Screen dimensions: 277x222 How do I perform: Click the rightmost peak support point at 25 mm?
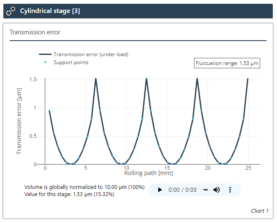pos(248,78)
